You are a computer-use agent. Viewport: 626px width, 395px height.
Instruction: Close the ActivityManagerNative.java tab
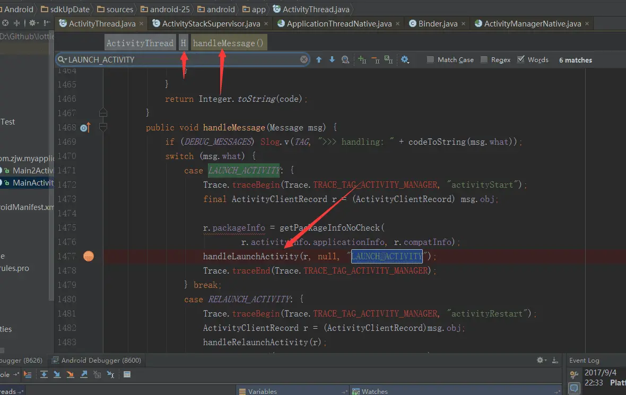[587, 24]
